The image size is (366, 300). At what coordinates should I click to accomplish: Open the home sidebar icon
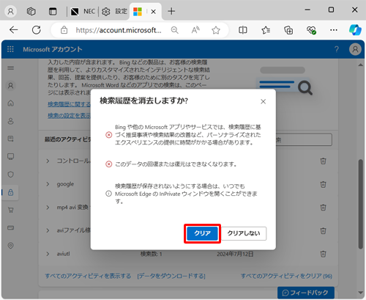(10, 103)
